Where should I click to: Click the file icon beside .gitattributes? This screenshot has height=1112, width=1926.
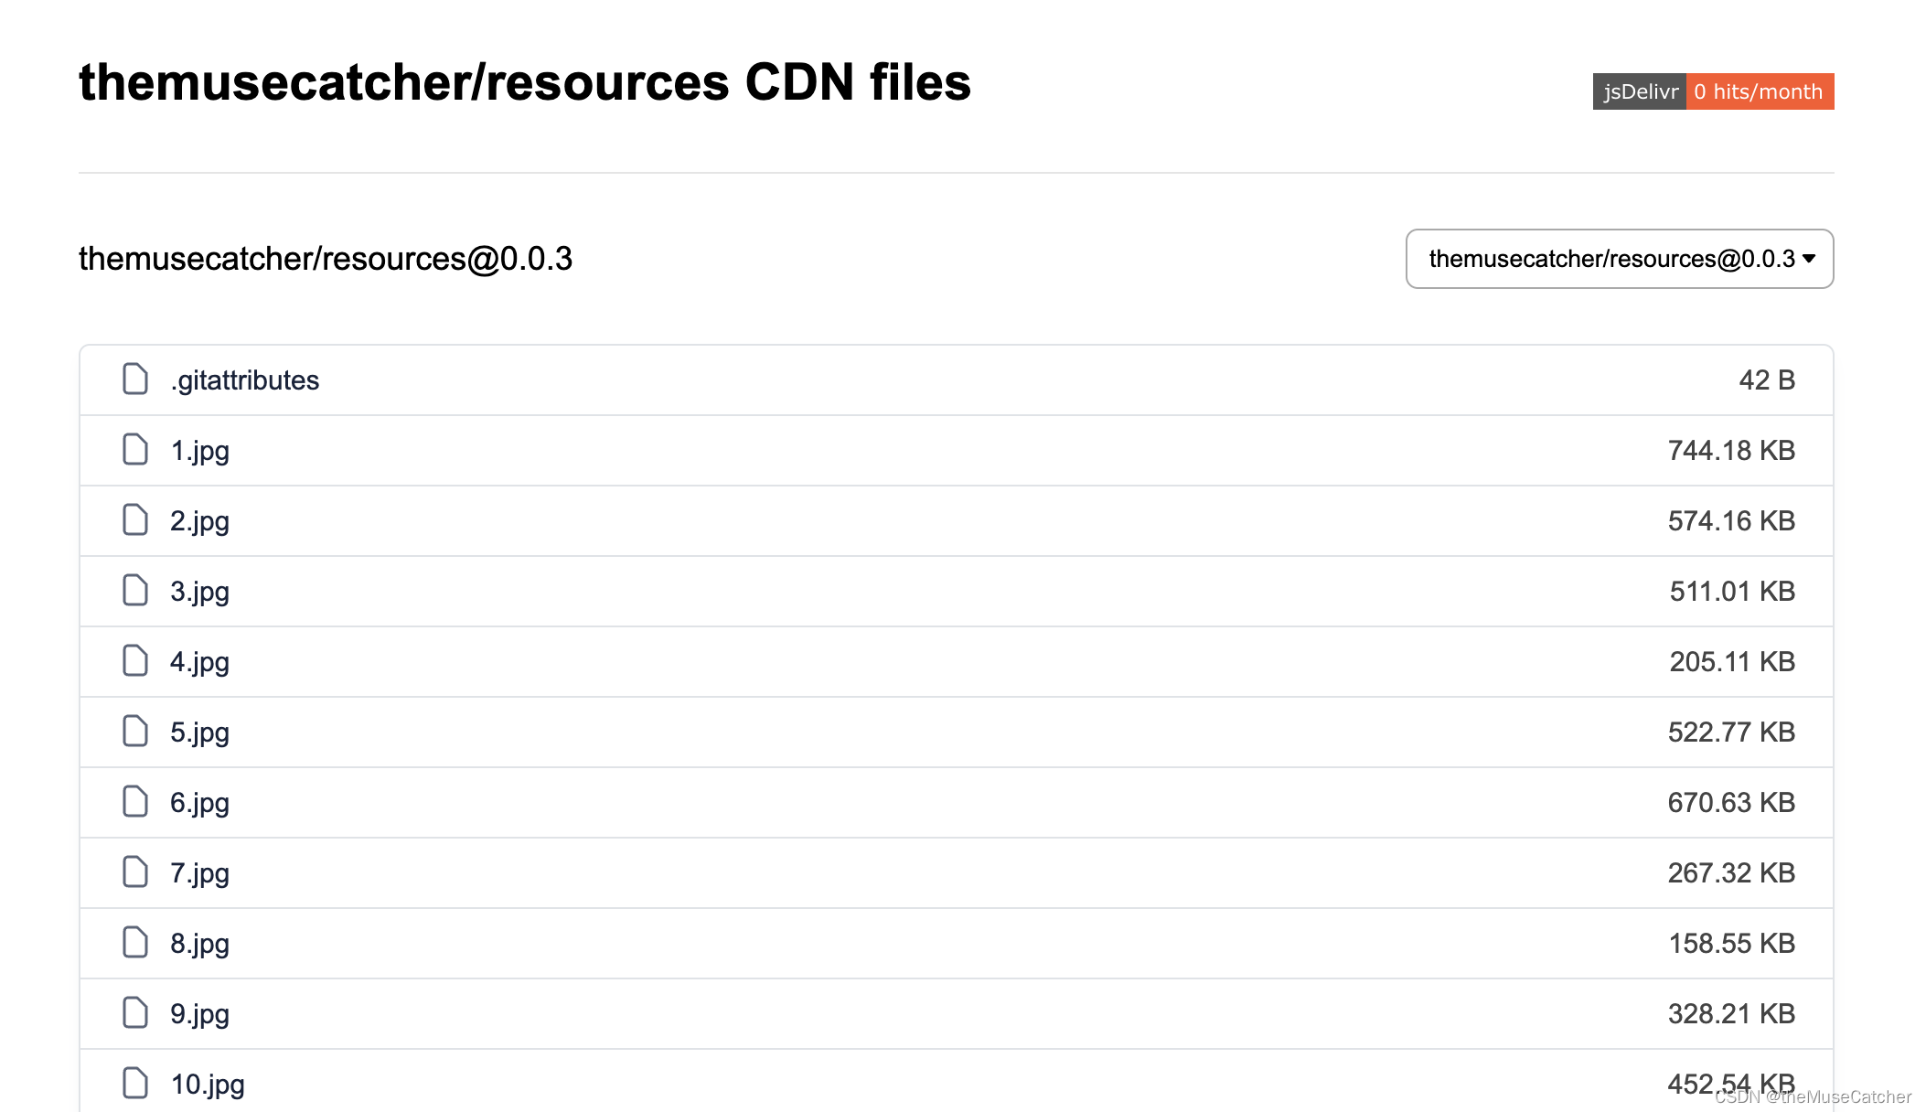coord(135,379)
